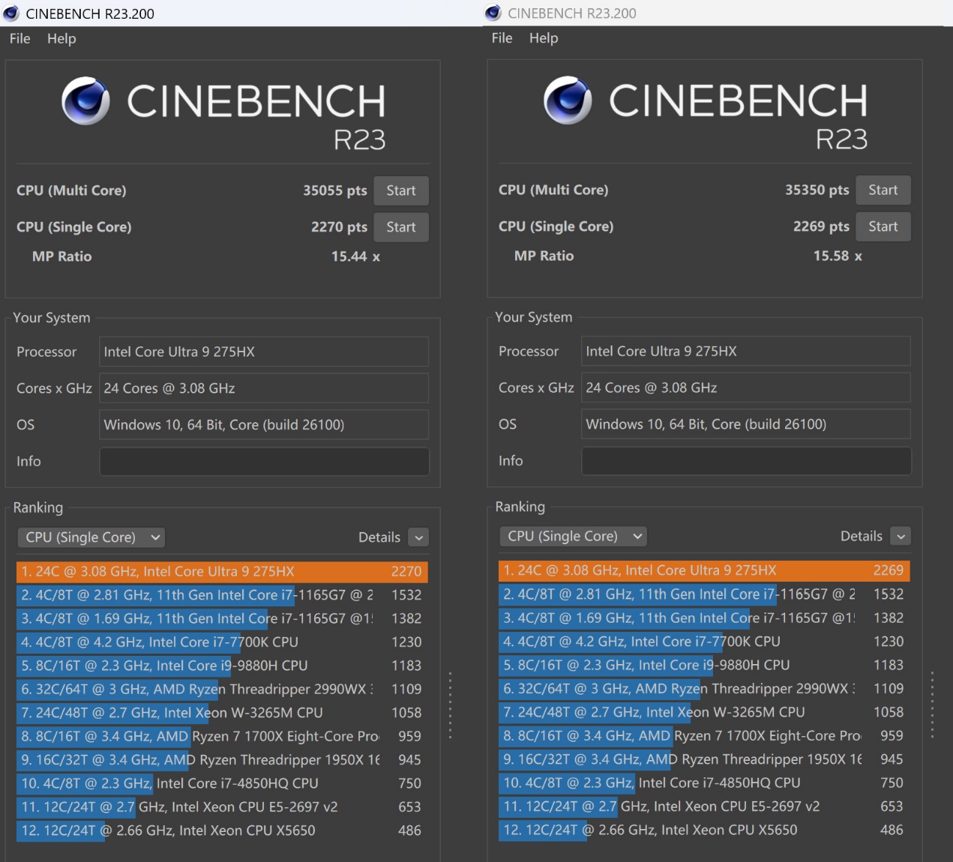Open the CPU (Single Core) ranking dropdown, left window
This screenshot has height=862, width=953.
click(91, 537)
